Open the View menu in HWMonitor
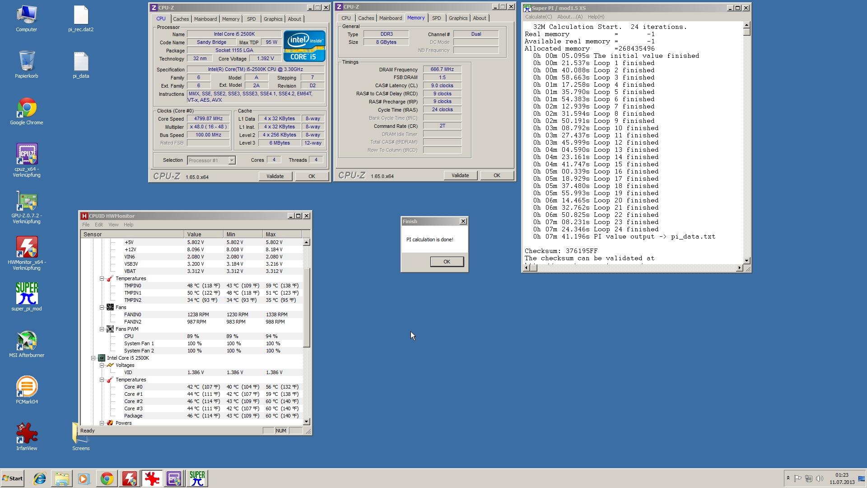This screenshot has width=867, height=488. click(x=113, y=225)
